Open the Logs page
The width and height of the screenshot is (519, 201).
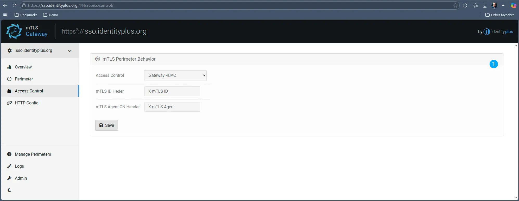19,166
